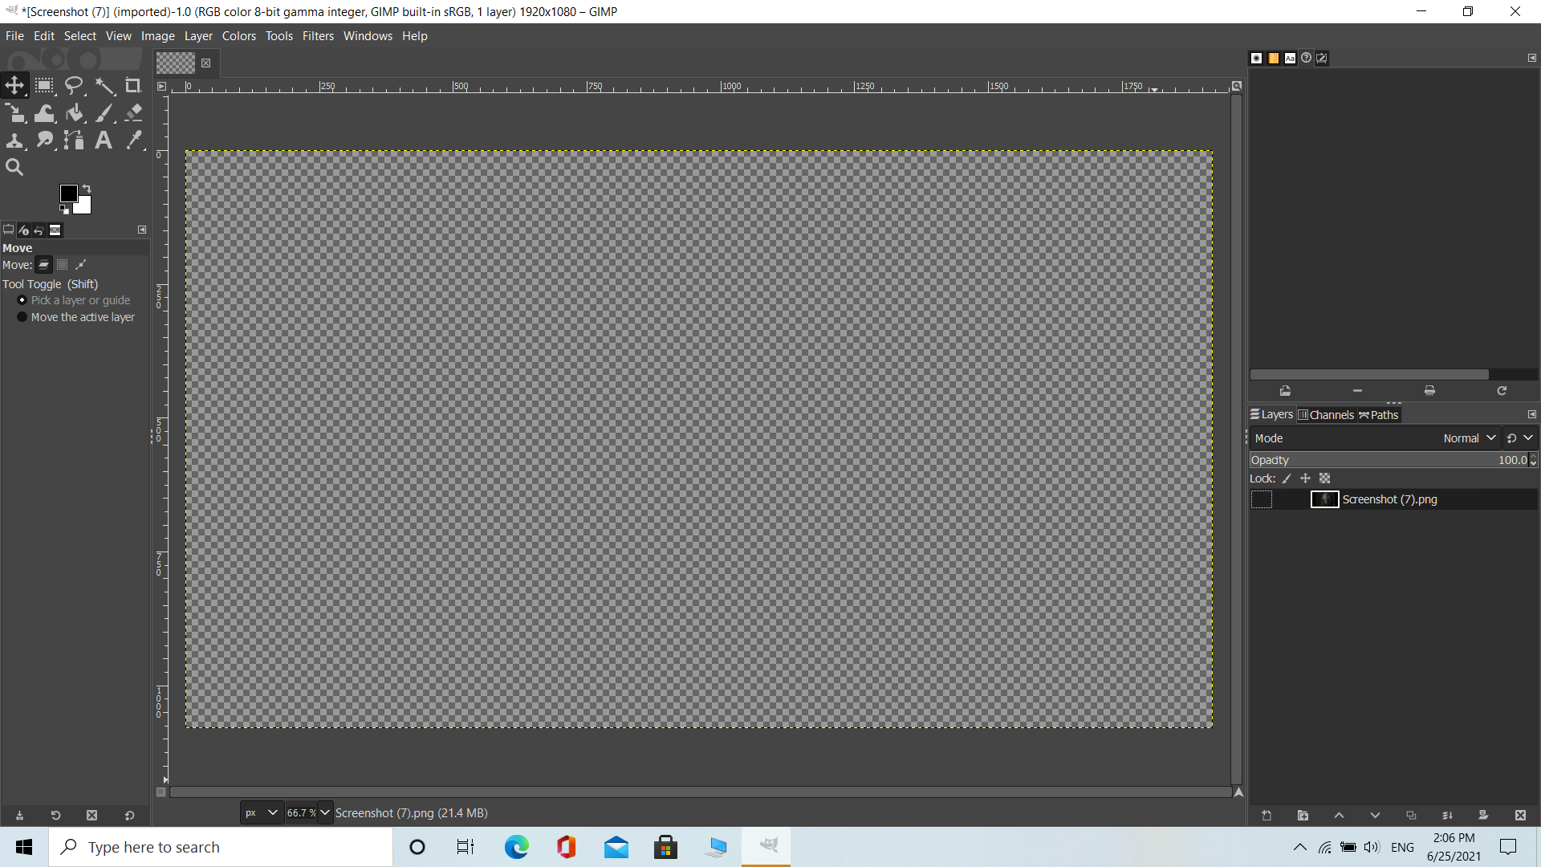The image size is (1541, 867).
Task: Select 'Move the active layer' radio option
Action: pyautogui.click(x=22, y=317)
